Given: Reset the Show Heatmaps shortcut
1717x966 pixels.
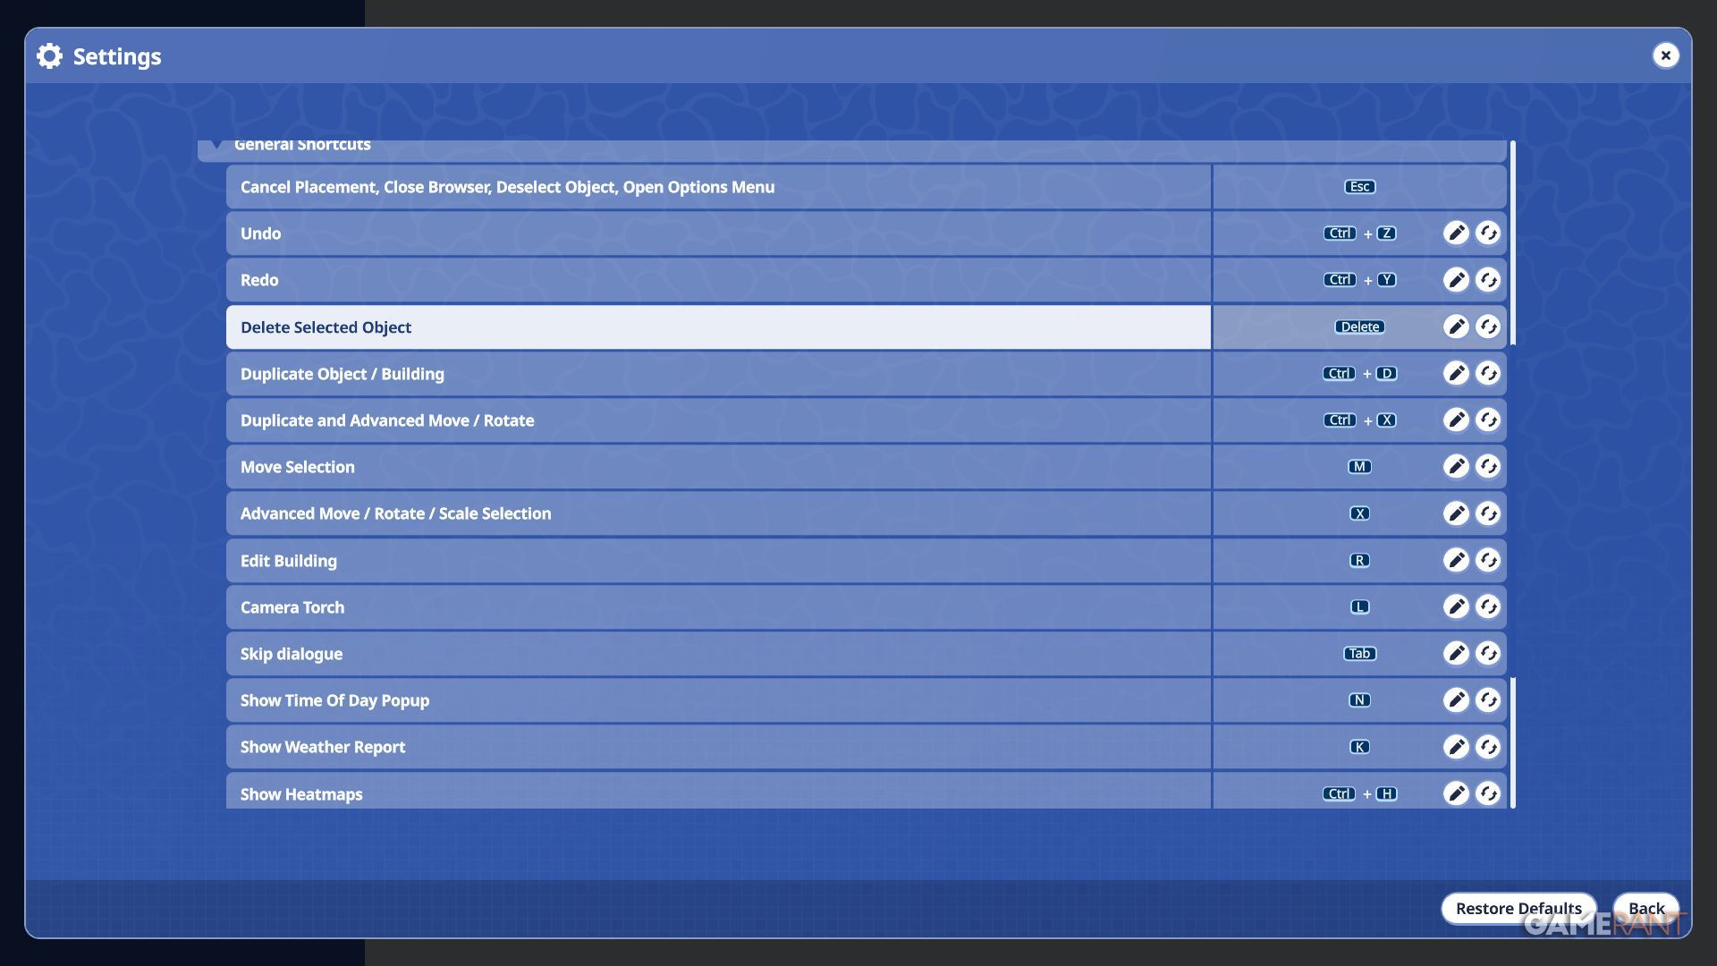Looking at the screenshot, I should coord(1488,793).
